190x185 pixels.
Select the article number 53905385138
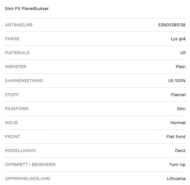[172, 25]
